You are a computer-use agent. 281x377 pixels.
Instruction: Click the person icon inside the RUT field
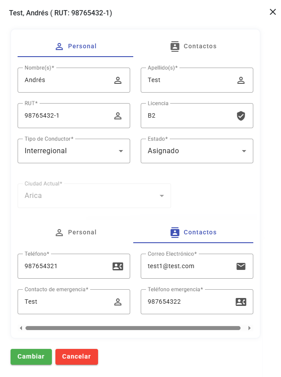point(118,115)
